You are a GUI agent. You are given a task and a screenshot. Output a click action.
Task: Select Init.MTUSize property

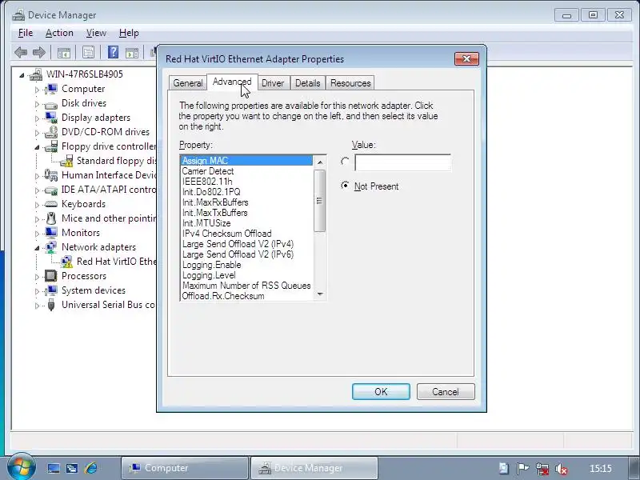click(x=247, y=223)
